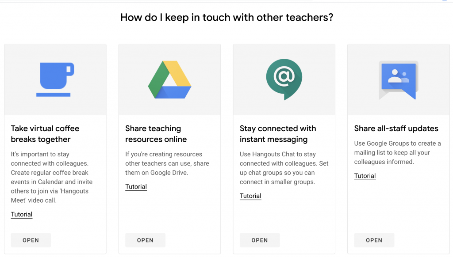453x257 pixels.
Task: Click the blue coffee cup icon
Action: tap(55, 79)
